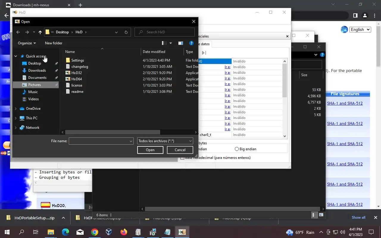Screen dimensions: 381x238
Task: Open options for HxDPortableSetup zip download
Action: tap(63, 218)
